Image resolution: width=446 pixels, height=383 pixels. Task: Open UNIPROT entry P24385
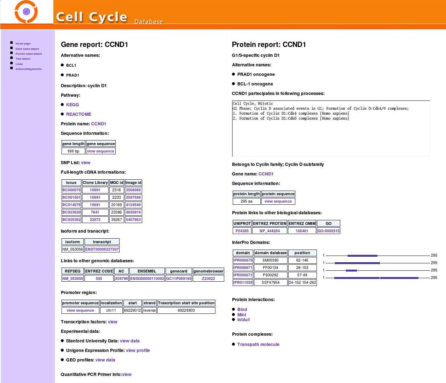click(242, 231)
